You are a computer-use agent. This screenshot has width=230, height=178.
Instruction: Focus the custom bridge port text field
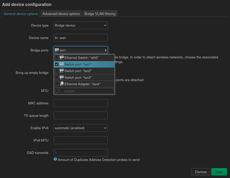click(x=86, y=91)
